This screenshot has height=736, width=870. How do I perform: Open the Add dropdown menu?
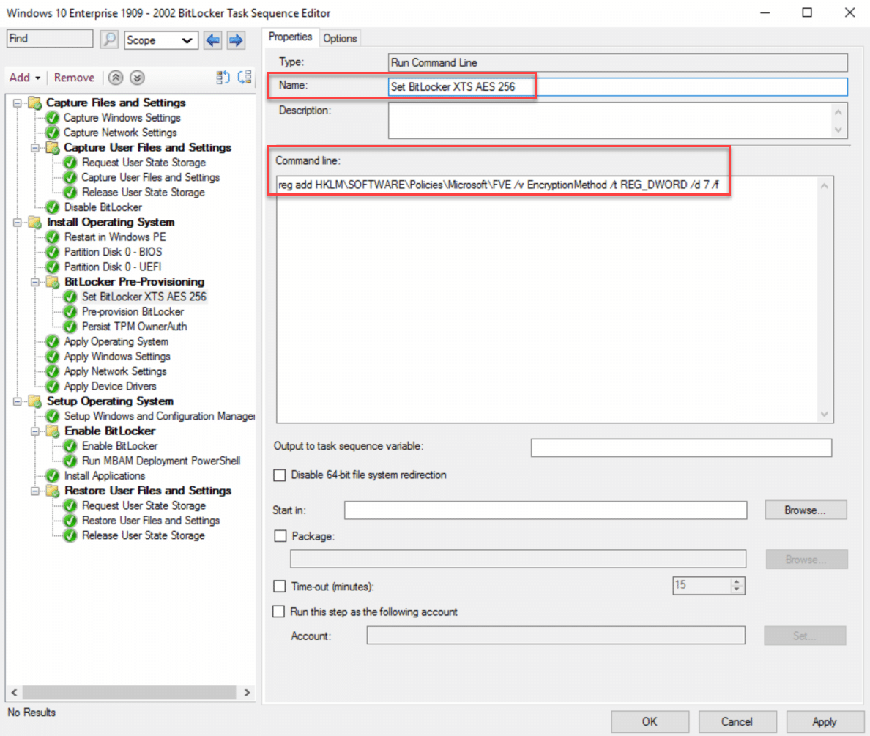[24, 77]
